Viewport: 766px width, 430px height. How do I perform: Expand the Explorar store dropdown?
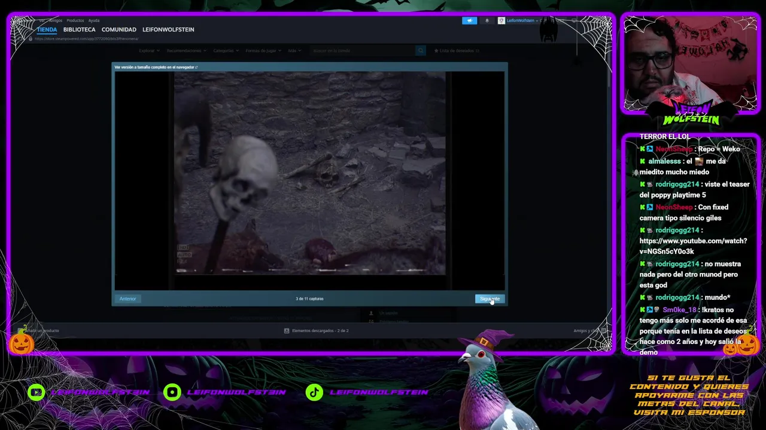coord(149,51)
